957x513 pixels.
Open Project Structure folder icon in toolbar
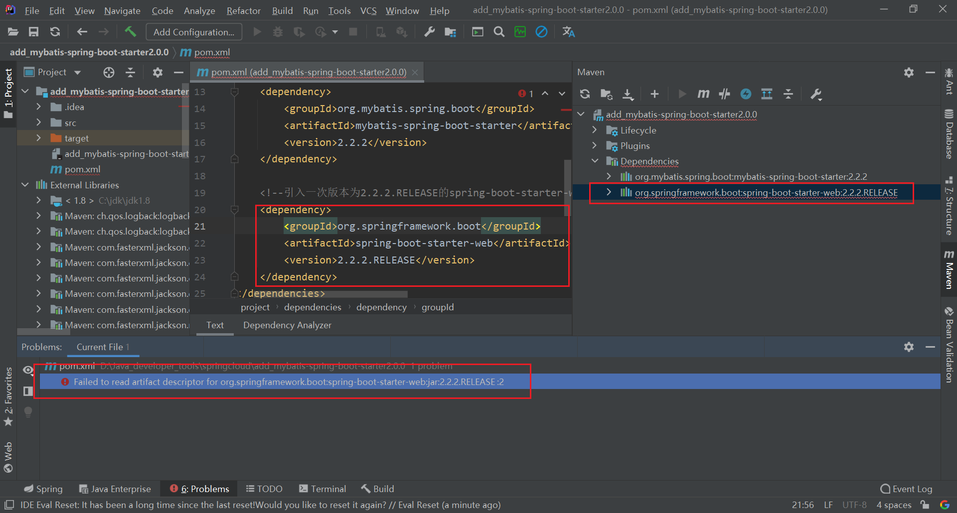tap(451, 32)
